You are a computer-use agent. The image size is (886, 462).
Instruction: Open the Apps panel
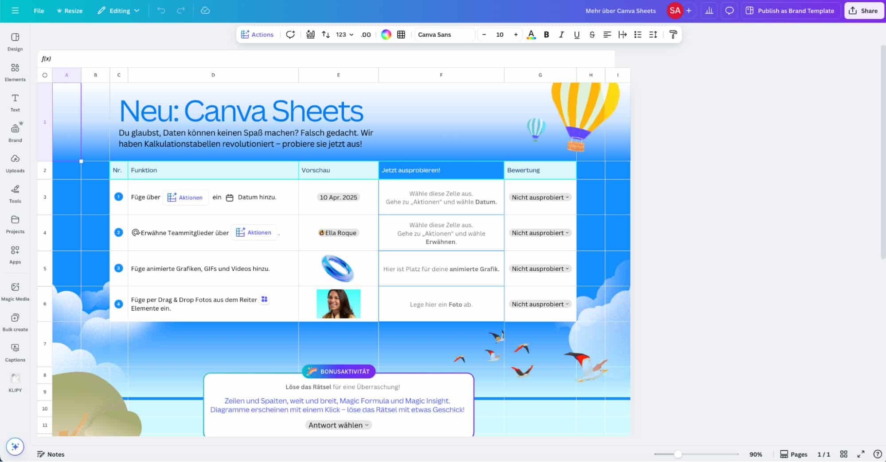pos(15,255)
